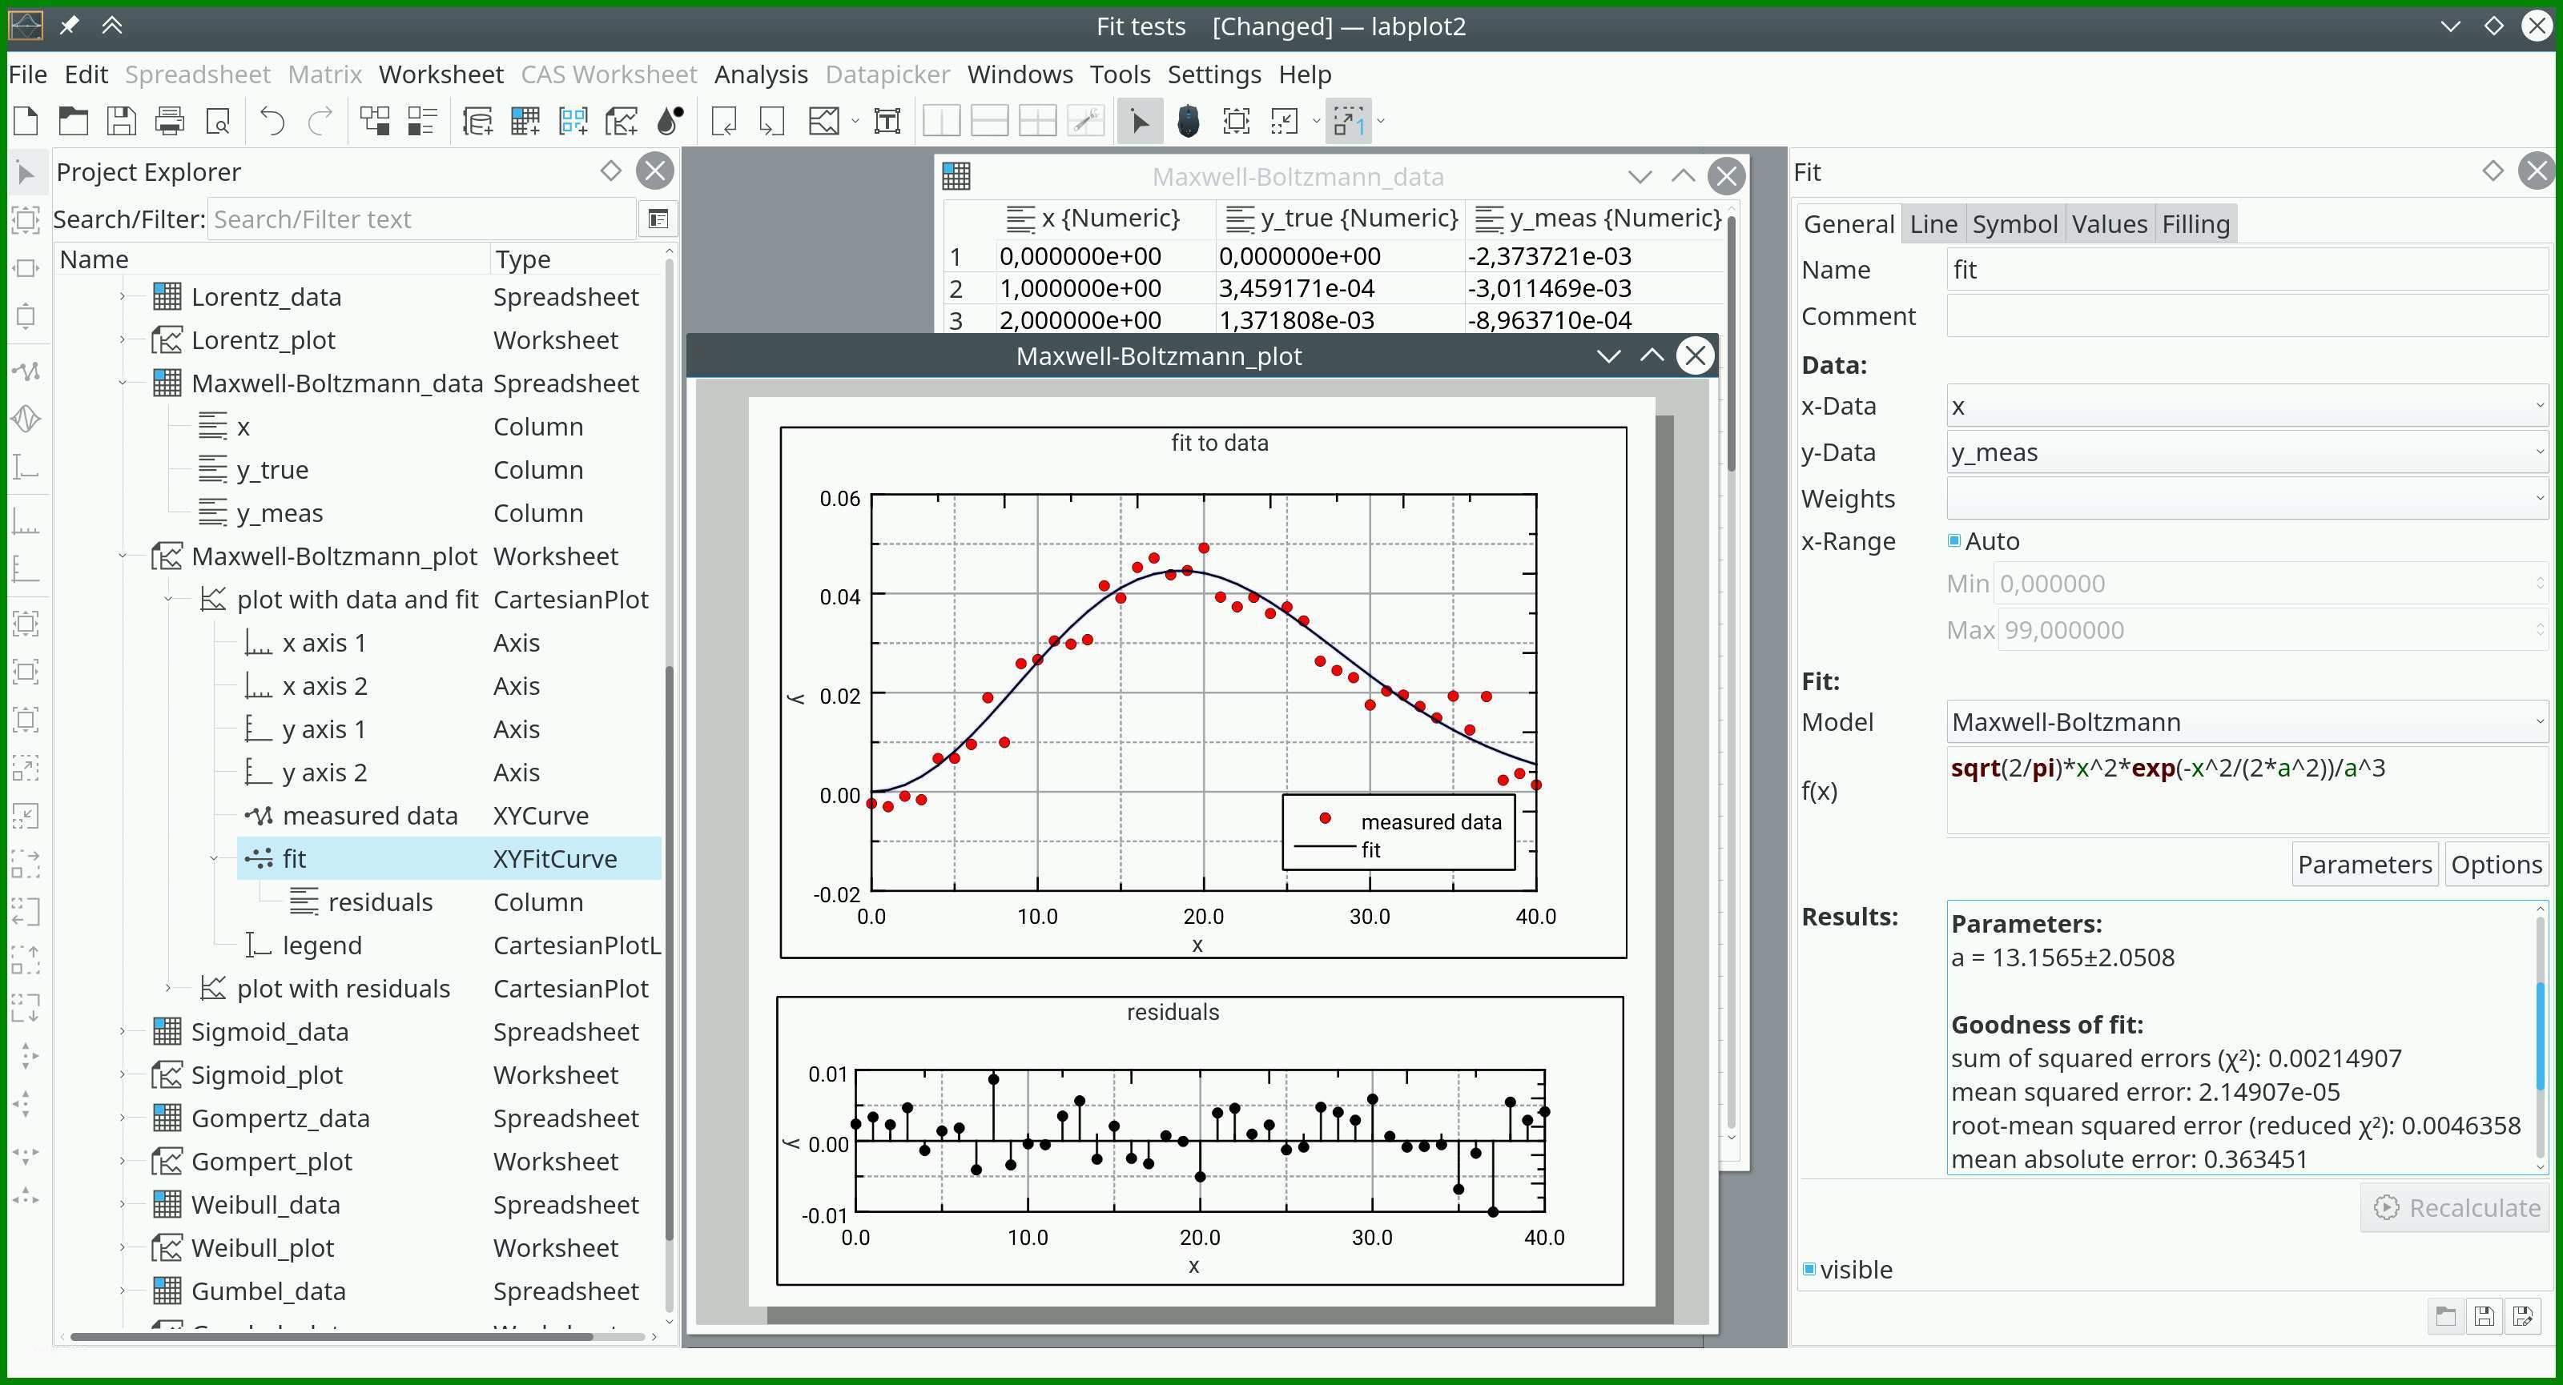Click the Parameters button
Image resolution: width=2563 pixels, height=1385 pixels.
coord(2364,864)
